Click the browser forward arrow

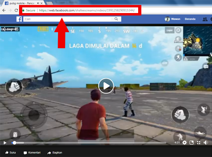(10, 10)
